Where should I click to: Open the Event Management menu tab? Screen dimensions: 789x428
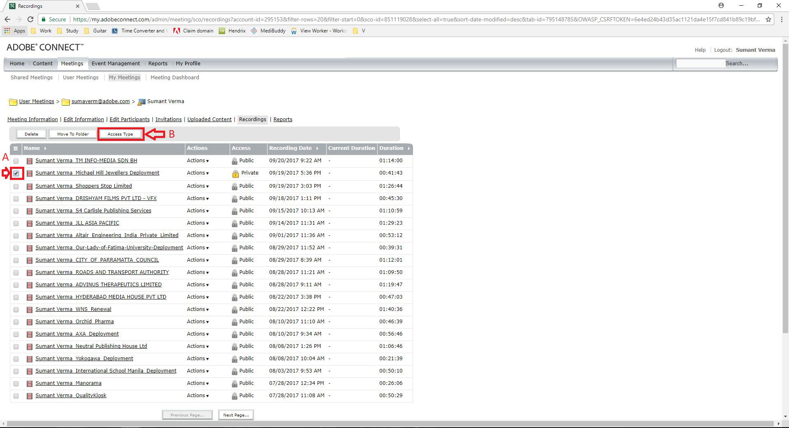coord(115,64)
